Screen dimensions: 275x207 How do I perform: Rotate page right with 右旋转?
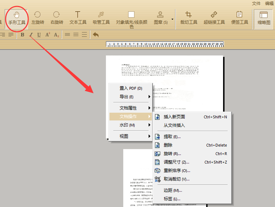57,18
